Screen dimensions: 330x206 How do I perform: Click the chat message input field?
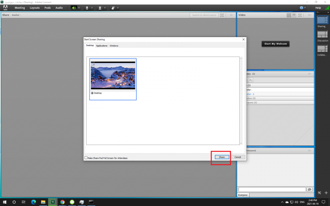tap(272, 189)
